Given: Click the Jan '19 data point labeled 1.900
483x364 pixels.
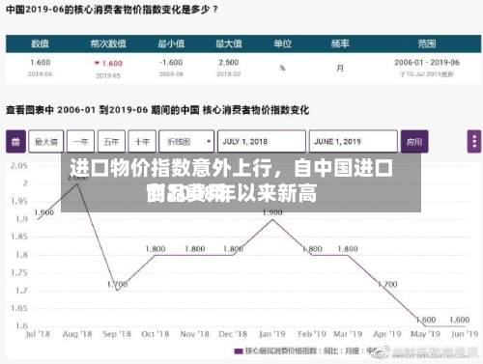Looking at the screenshot, I should tap(272, 219).
